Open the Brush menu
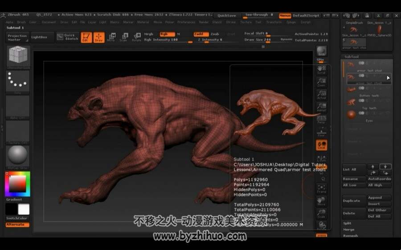Viewport: 401px width, 250px height. [x=21, y=22]
